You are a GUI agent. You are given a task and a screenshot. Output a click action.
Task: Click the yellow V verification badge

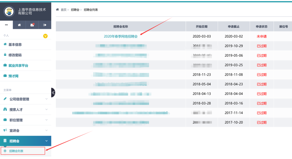[45, 36]
